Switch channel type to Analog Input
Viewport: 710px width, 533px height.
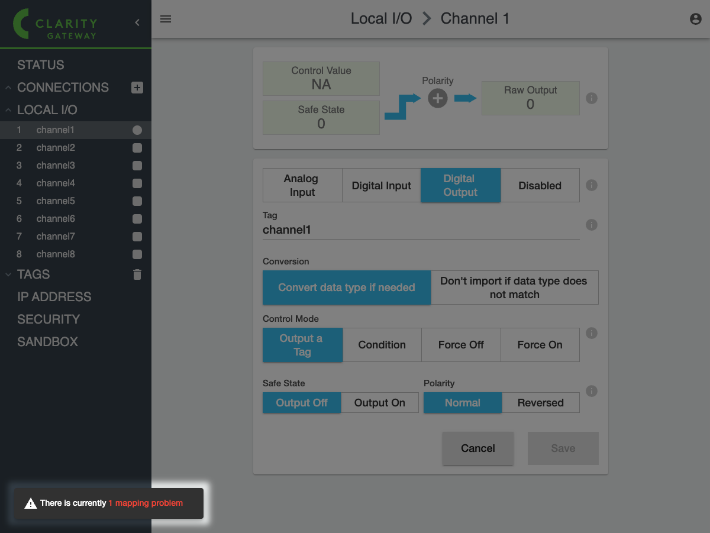(302, 185)
